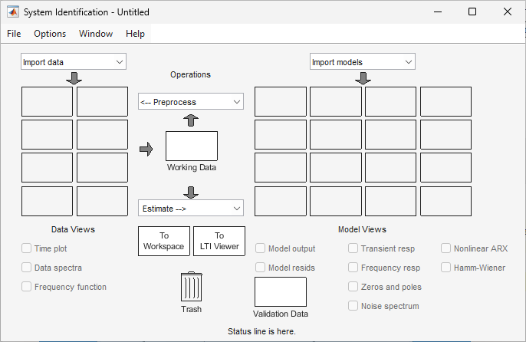Expand the Preprocess operations dropdown

coord(190,102)
